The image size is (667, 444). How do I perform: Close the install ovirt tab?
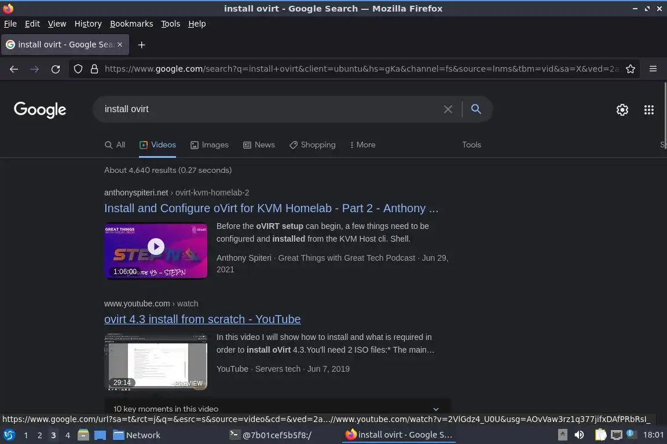click(120, 45)
